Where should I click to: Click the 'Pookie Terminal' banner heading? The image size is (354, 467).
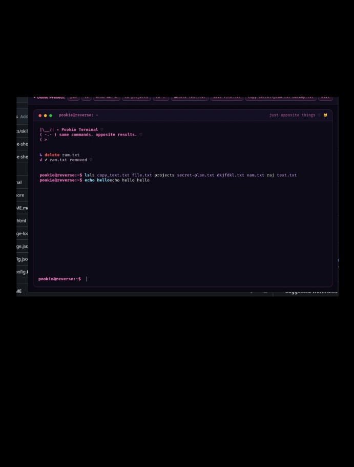pyautogui.click(x=79, y=129)
